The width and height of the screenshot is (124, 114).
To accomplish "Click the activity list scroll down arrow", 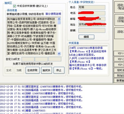I will tap(59, 53).
